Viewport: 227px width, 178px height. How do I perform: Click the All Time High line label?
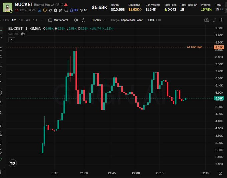pos(194,47)
